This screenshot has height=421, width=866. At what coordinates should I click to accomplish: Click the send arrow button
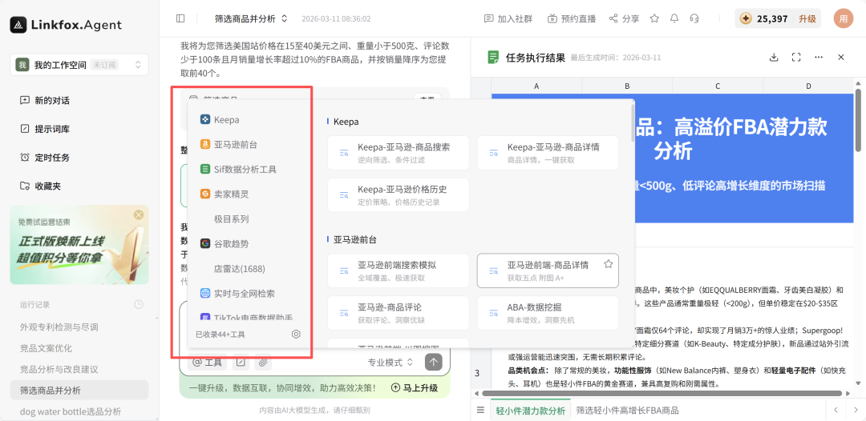[x=434, y=362]
